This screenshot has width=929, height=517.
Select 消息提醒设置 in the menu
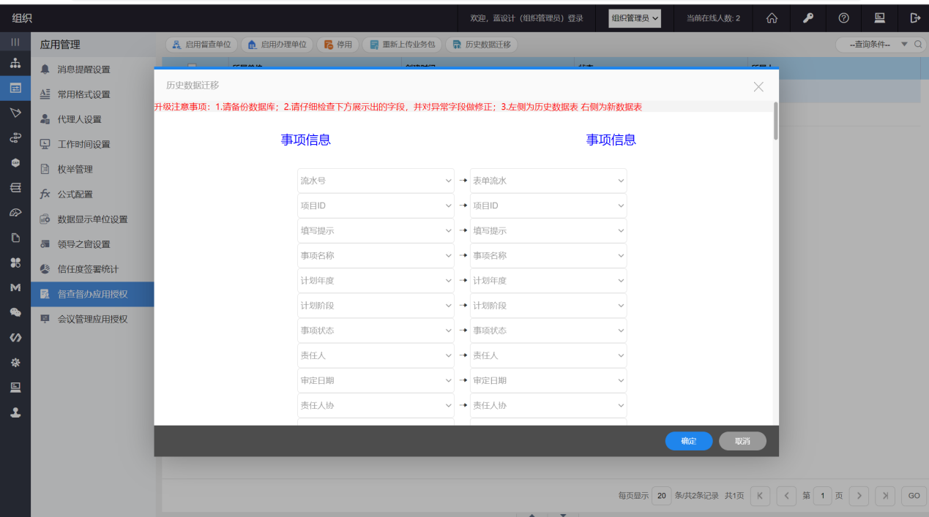(x=83, y=69)
